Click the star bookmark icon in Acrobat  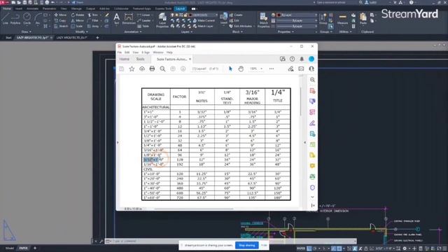132,69
